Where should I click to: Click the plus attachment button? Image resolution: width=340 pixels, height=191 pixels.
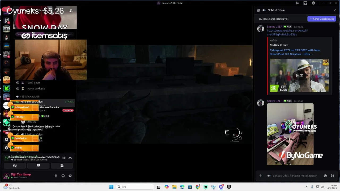pos(261,176)
